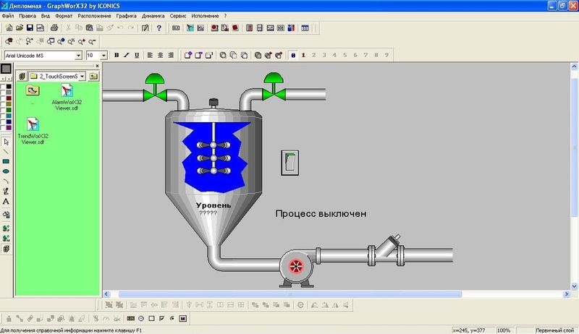The width and height of the screenshot is (579, 334).
Task: Select the freehand polyline tool
Action: [6, 192]
